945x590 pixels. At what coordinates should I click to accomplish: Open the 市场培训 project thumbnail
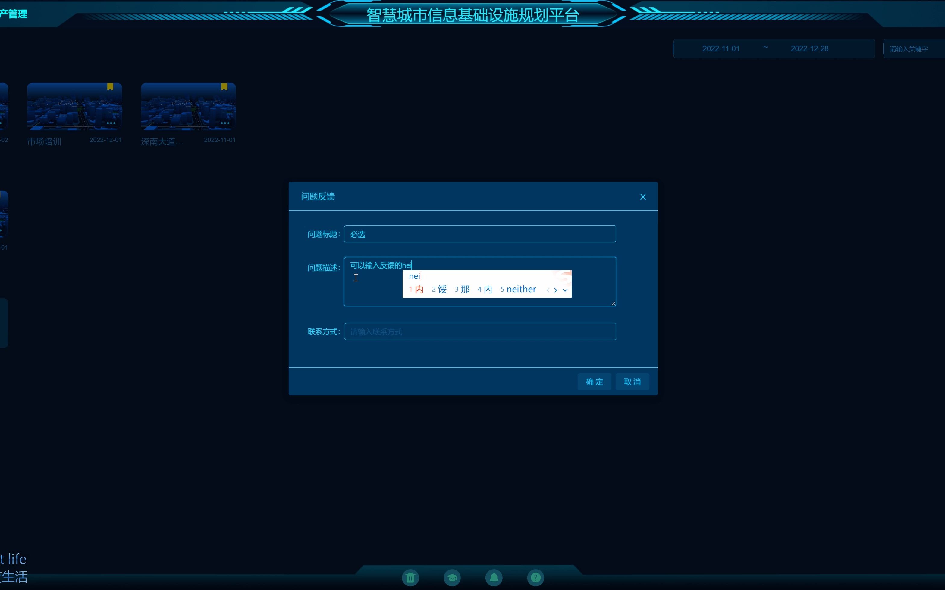(x=75, y=106)
